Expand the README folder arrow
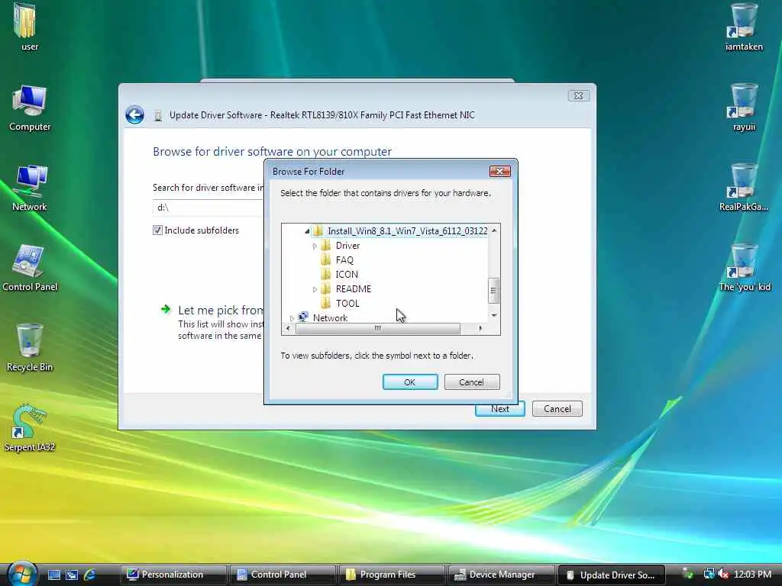 pyautogui.click(x=314, y=289)
